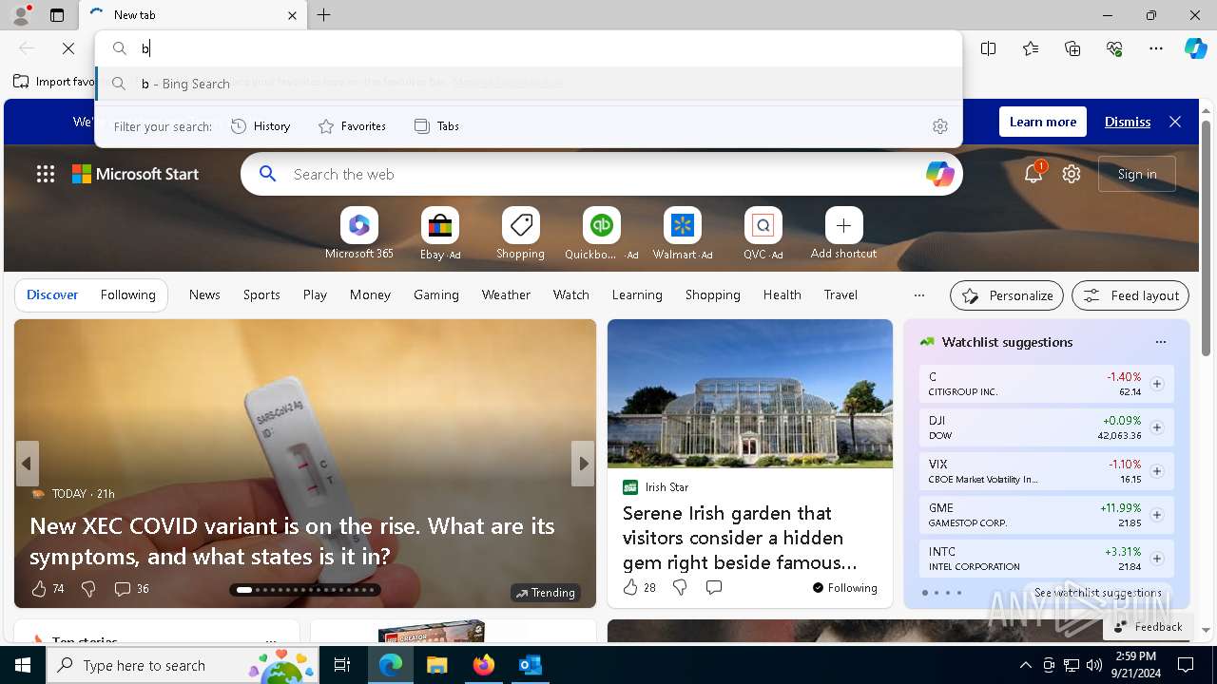Dislike the COVID variant article
Screen dimensions: 1217x684
tap(88, 589)
